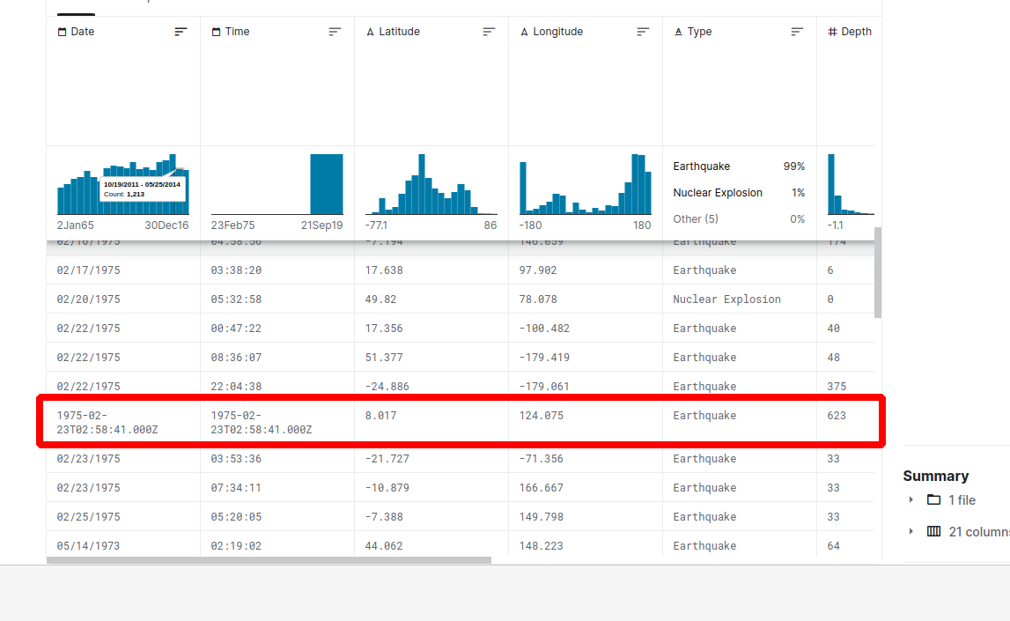Open the filter icon for the Longitude column
Viewport: 1010px width, 621px height.
[x=643, y=31]
